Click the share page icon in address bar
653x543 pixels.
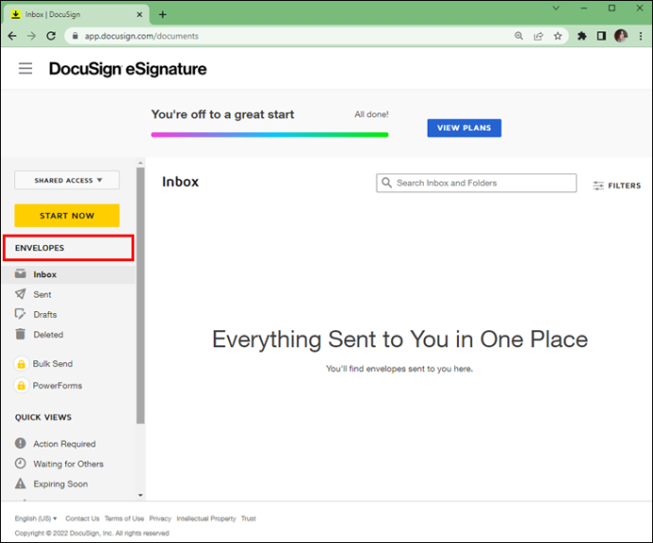(x=538, y=36)
